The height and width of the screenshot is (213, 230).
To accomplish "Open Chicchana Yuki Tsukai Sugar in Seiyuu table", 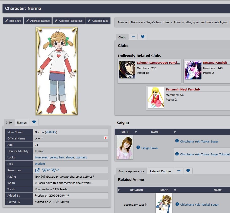I will point(199,141).
